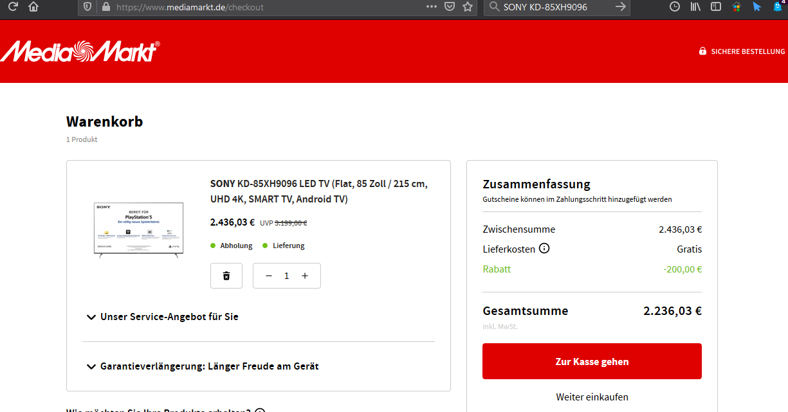Toggle the sidebar view icon
Screen dimensions: 788x412
[x=715, y=6]
